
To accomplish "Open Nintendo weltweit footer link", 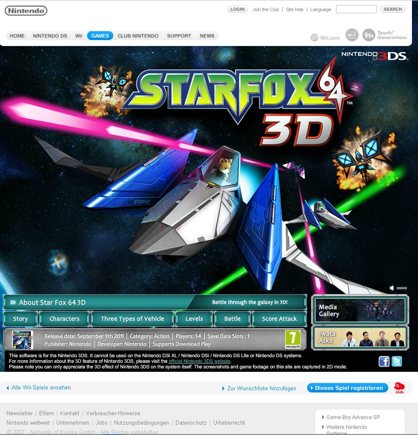I will 28,423.
